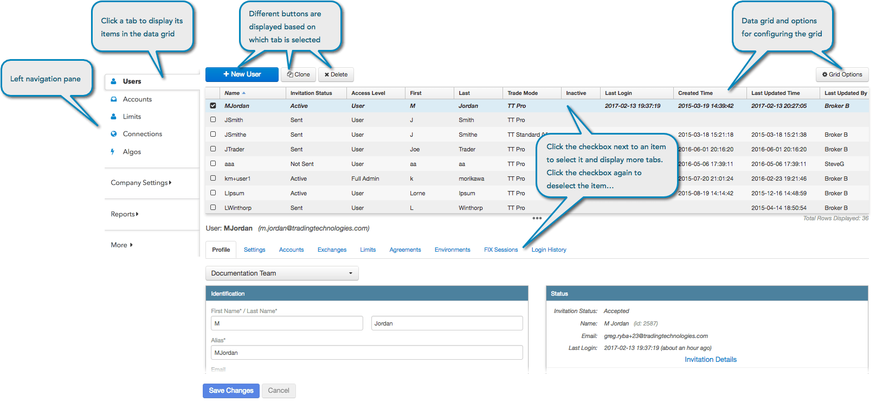Sort by Created Time column header
This screenshot has width=876, height=408.
[x=695, y=93]
